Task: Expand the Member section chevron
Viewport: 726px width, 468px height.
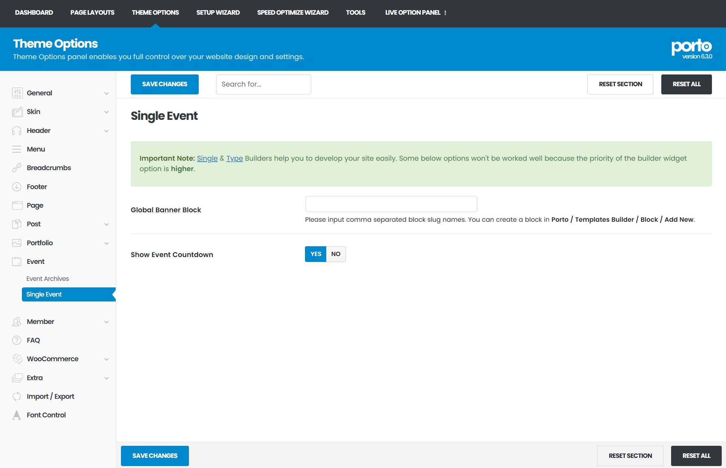Action: click(x=107, y=322)
